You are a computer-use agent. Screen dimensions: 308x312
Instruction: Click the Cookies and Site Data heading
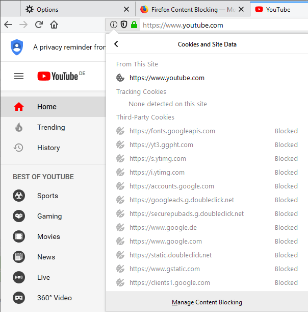207,44
